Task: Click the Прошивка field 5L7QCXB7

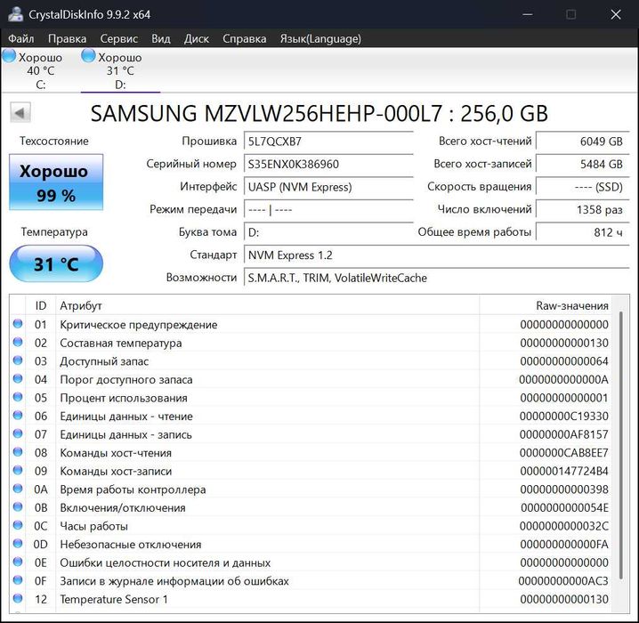Action: (328, 142)
